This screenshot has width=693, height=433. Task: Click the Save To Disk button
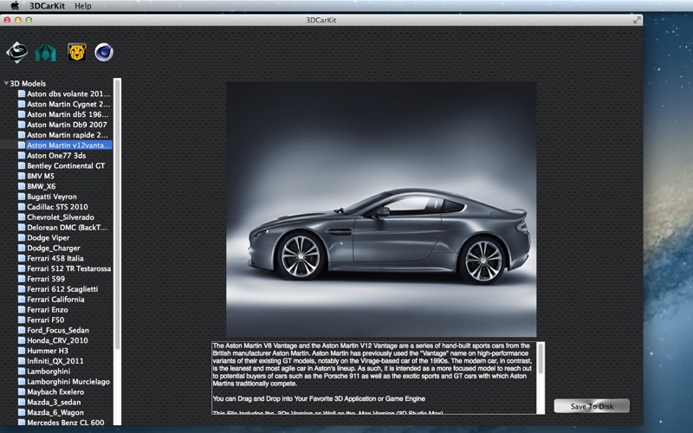click(x=592, y=406)
